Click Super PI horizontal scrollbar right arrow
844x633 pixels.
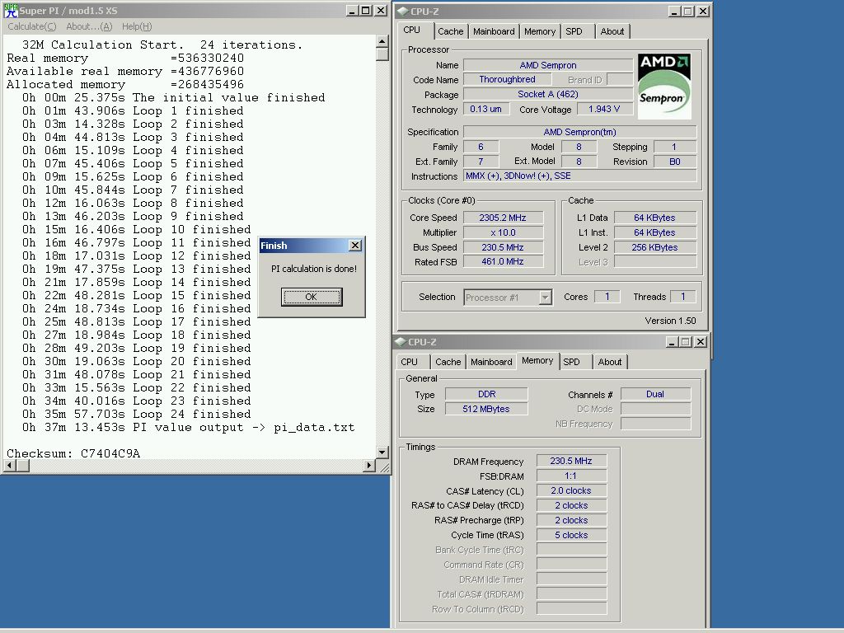click(x=369, y=465)
